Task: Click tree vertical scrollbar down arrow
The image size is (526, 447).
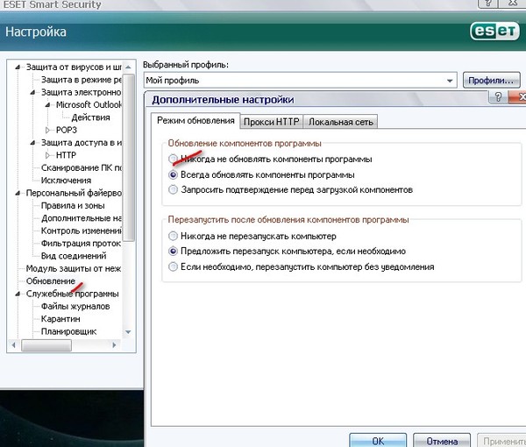Action: coord(128,332)
